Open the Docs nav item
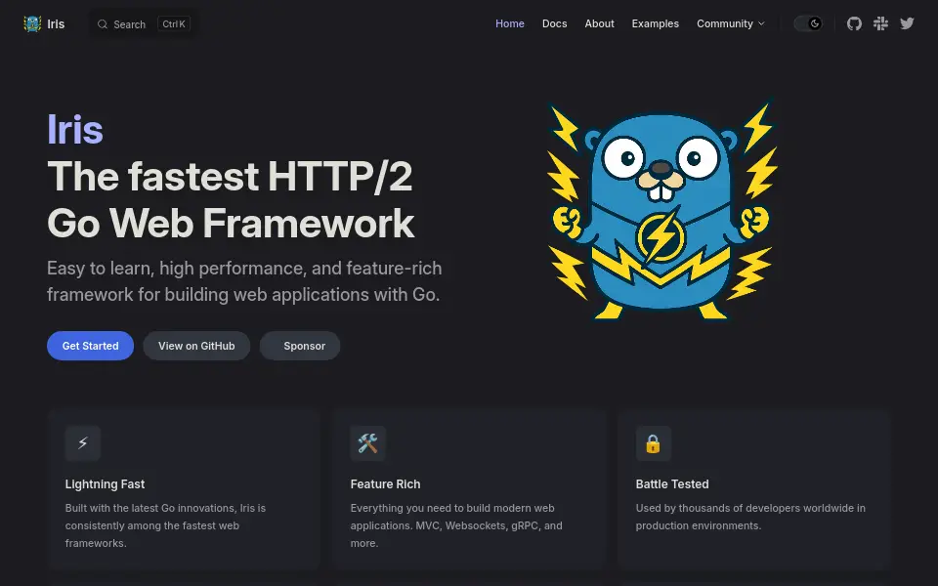This screenshot has width=938, height=586. point(555,23)
